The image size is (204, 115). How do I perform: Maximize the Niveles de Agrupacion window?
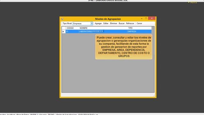coord(146,19)
